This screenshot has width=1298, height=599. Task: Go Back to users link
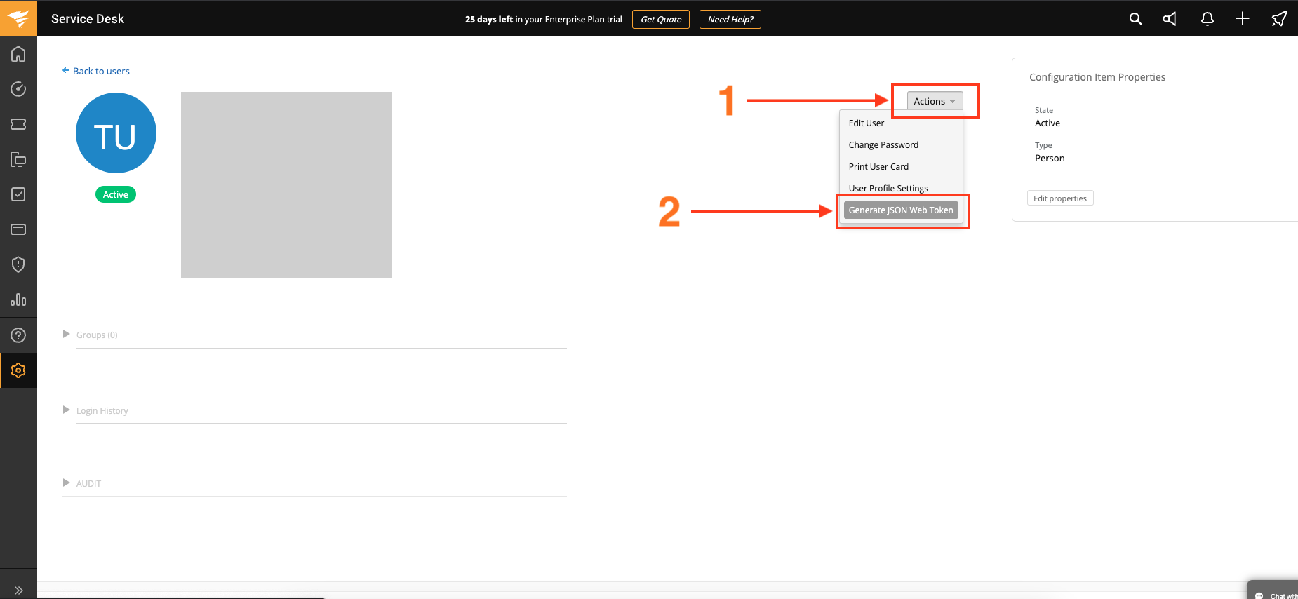(x=96, y=71)
